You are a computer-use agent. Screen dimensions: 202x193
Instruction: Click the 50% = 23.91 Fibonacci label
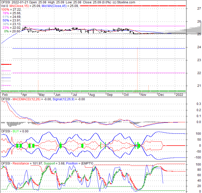(11, 20)
